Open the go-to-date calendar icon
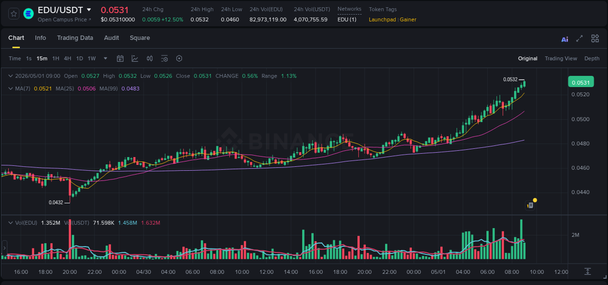608x285 pixels. 120,58
